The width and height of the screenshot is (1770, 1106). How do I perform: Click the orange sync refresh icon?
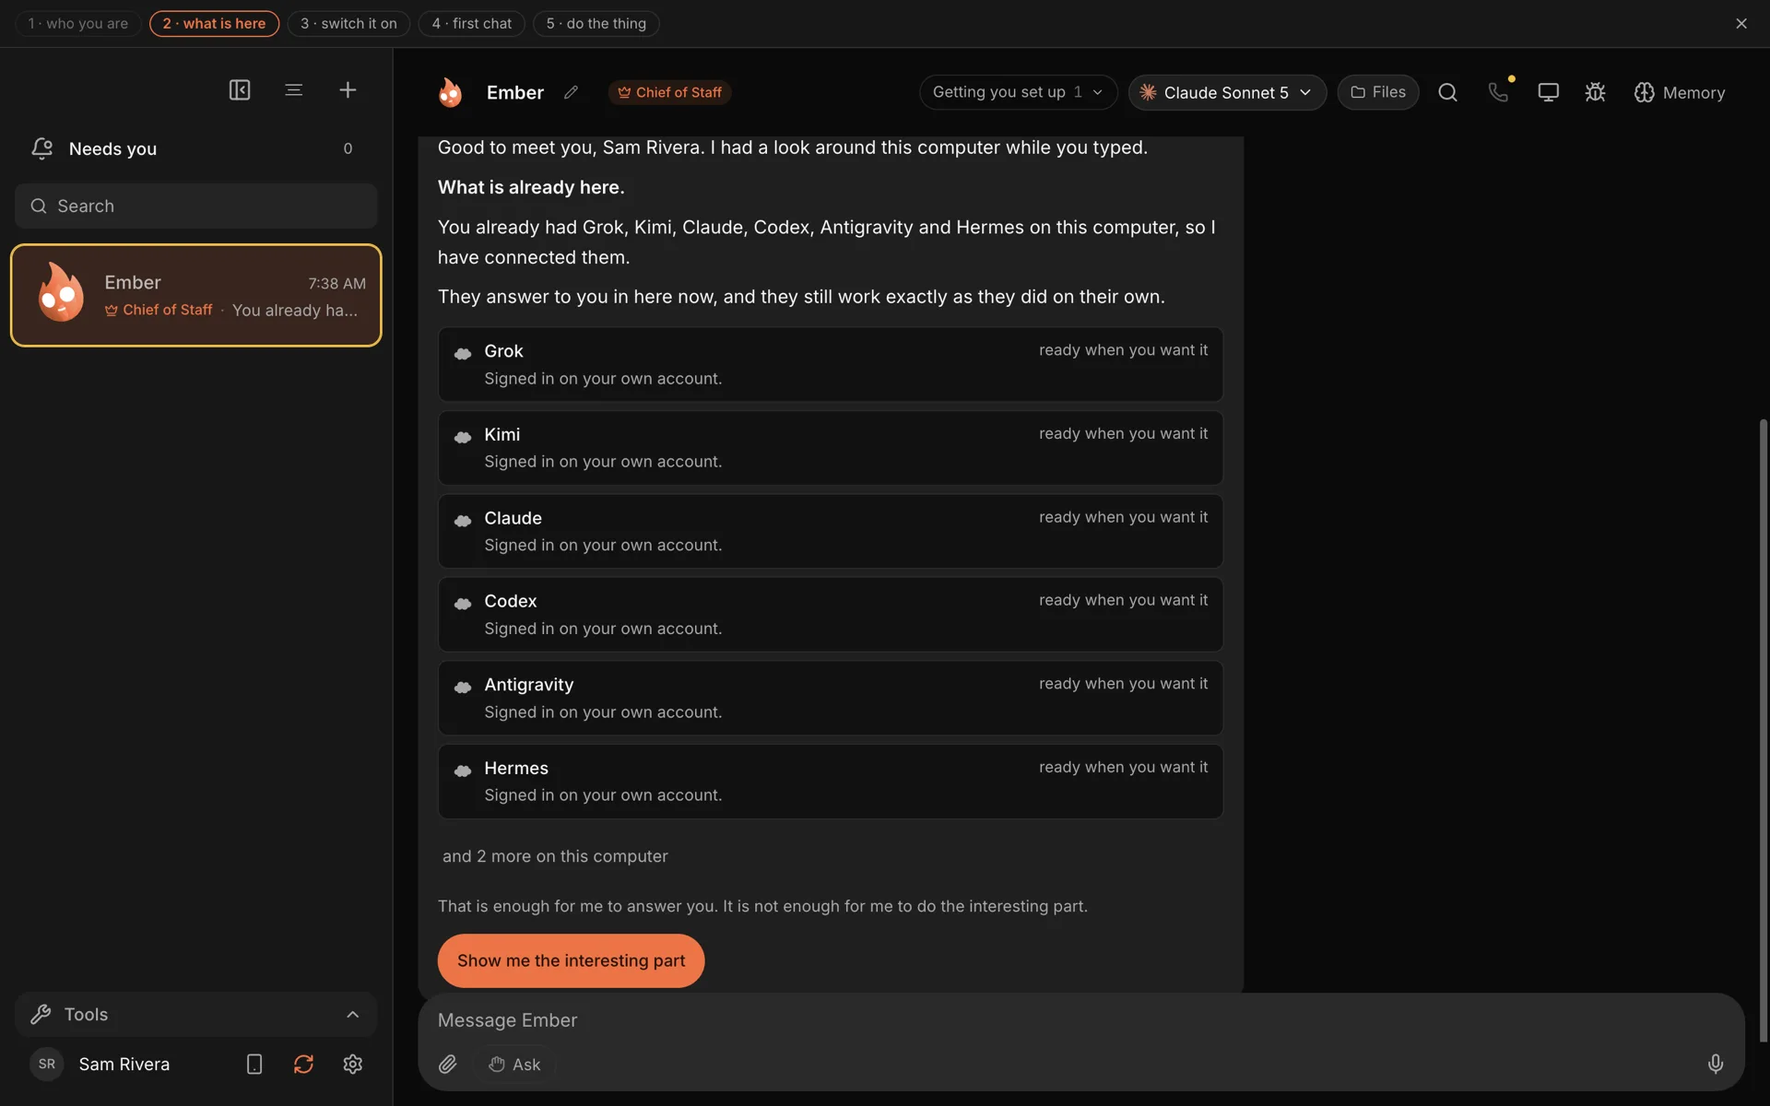tap(303, 1065)
